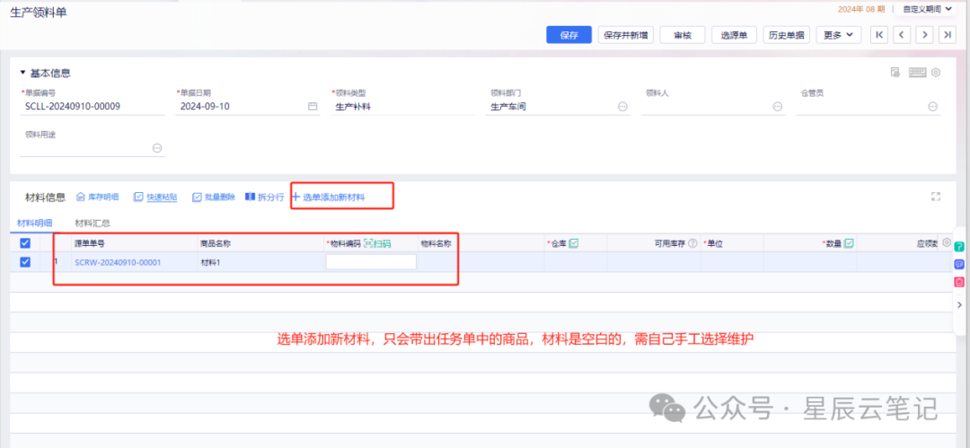Open 领料人 selector ellipsis icon
Screen dimensions: 970x448
[x=778, y=107]
